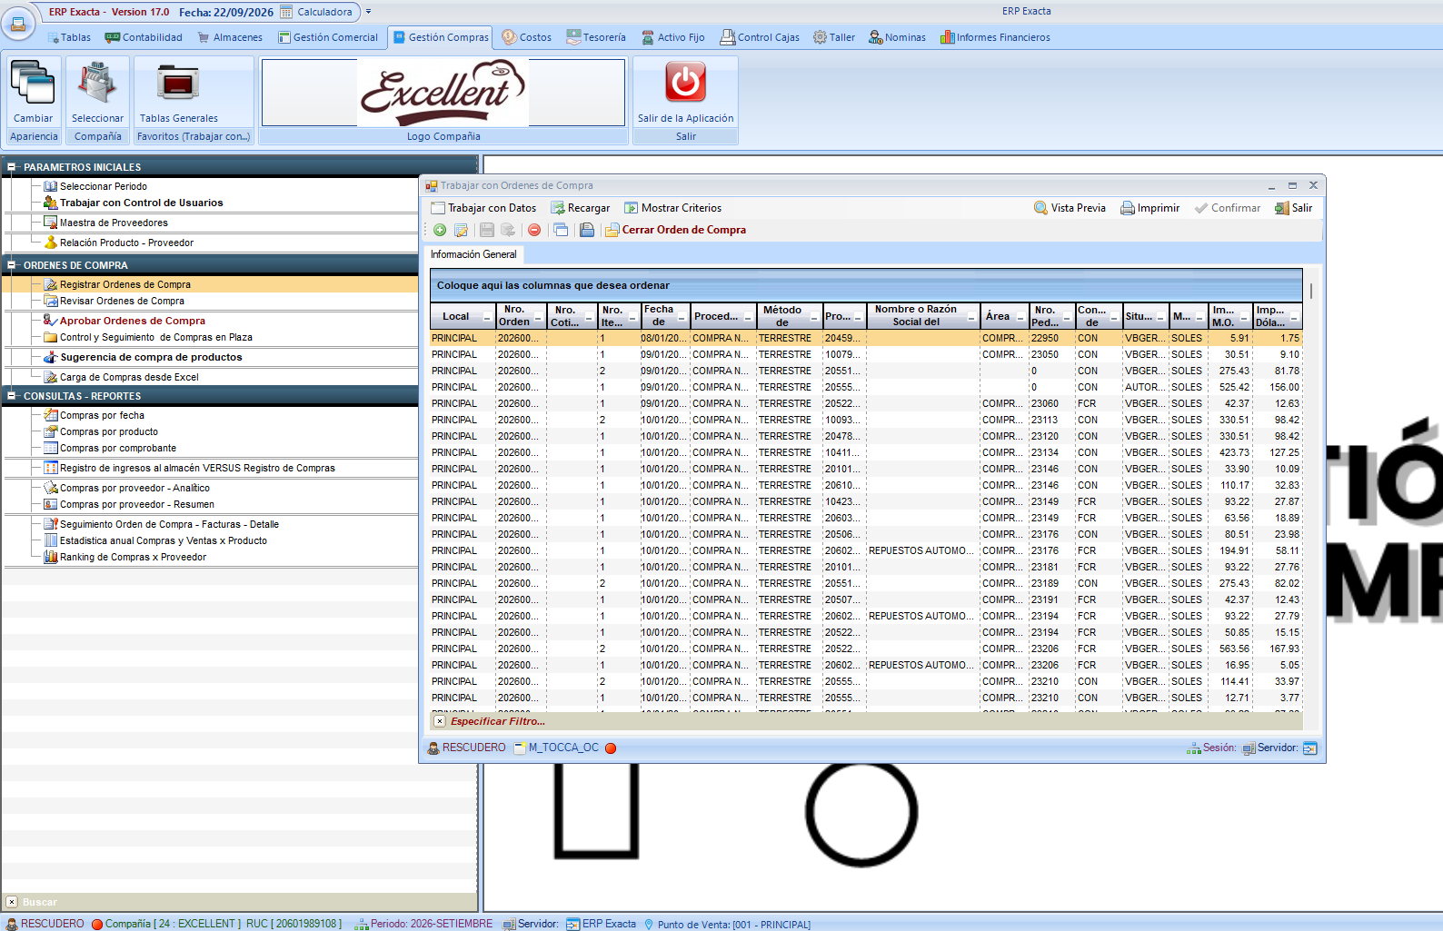1443x931 pixels.
Task: Collapse the CONSULTAS - REPORTES section
Action: (12, 396)
